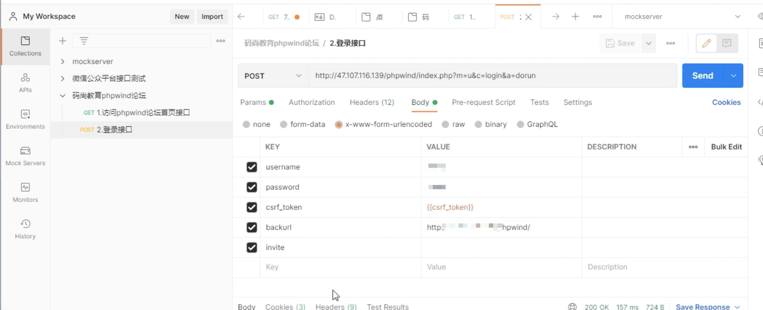Screen dimensions: 763x310
Task: Click the Collections sidebar icon
Action: [25, 45]
